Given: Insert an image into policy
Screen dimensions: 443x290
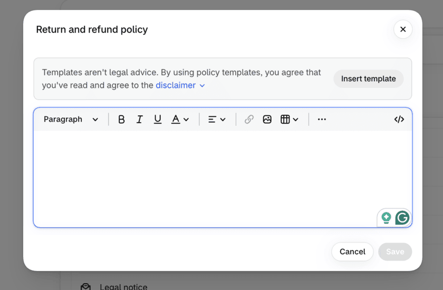Looking at the screenshot, I should pos(267,119).
